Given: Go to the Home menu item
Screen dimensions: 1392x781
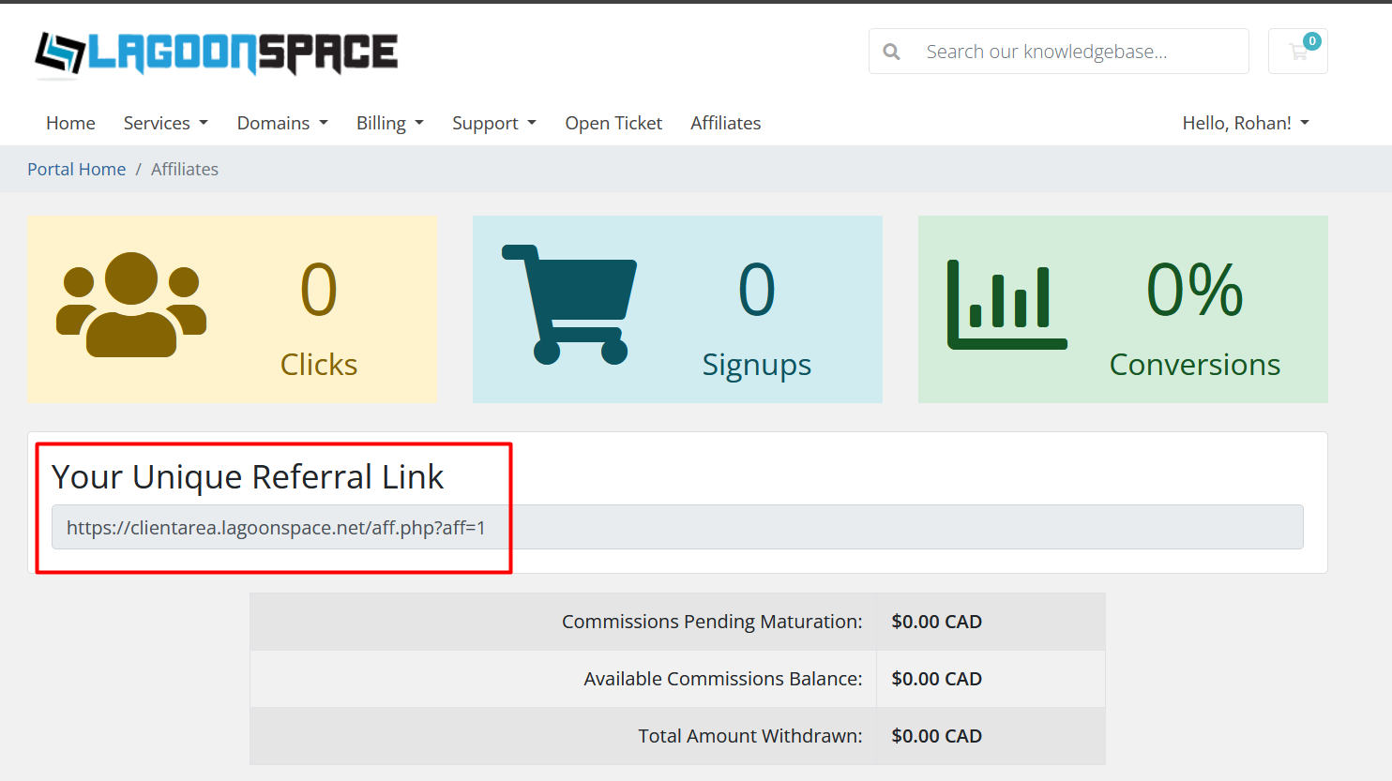Looking at the screenshot, I should tap(70, 123).
